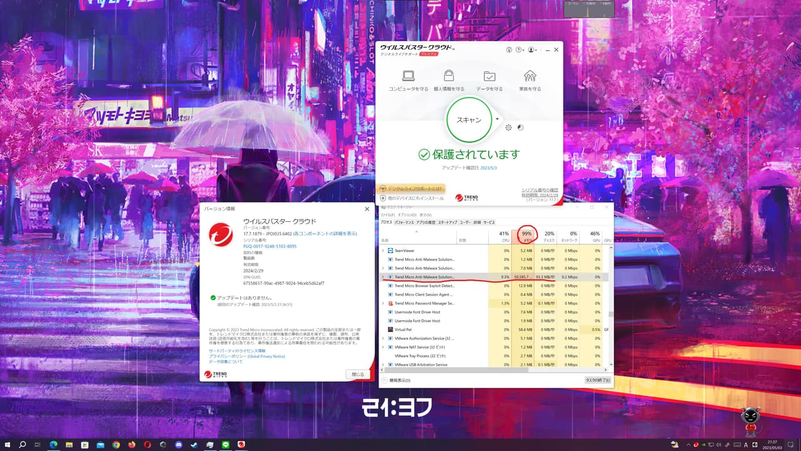This screenshot has width=801, height=451.
Task: Click 簡易表示 fewer details toggle
Action: [x=395, y=380]
